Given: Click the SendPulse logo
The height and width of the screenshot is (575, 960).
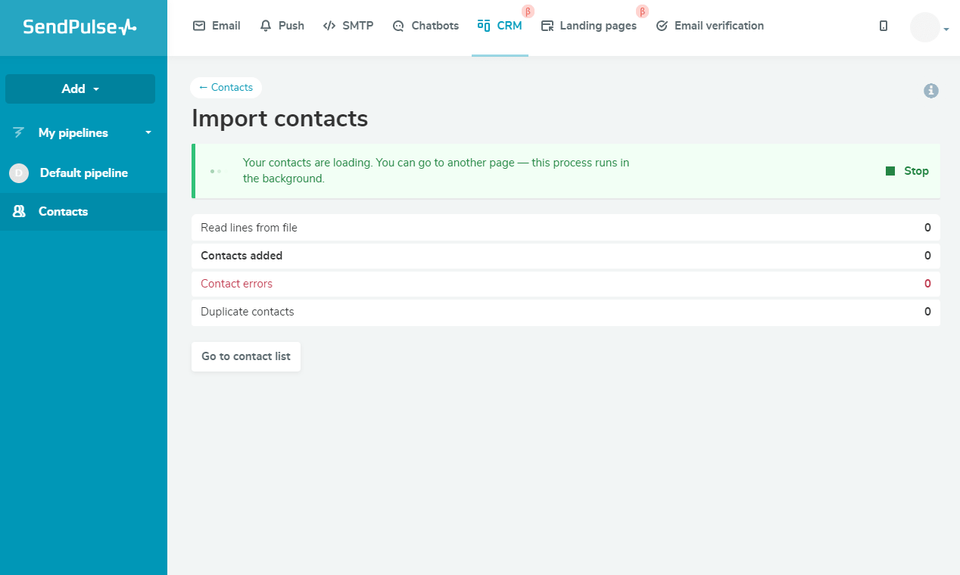Looking at the screenshot, I should click(79, 27).
